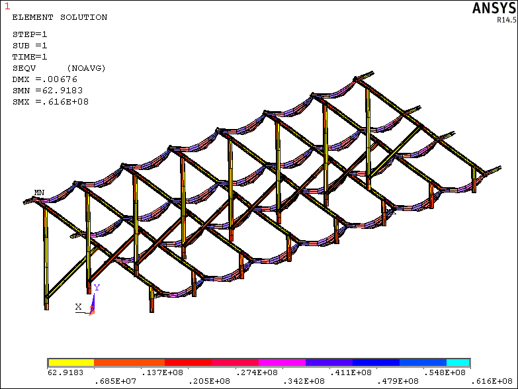Select the SEQV (NOAVG) label
Screen dimensions: 518x389
[x=59, y=68]
